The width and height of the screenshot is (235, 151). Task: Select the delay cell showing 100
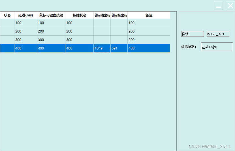click(26, 23)
